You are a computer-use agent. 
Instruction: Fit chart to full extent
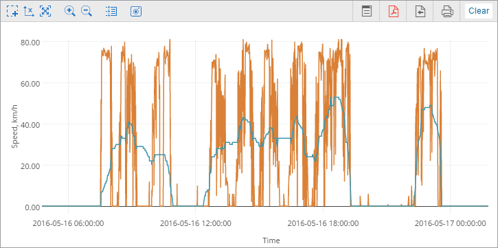coord(45,11)
